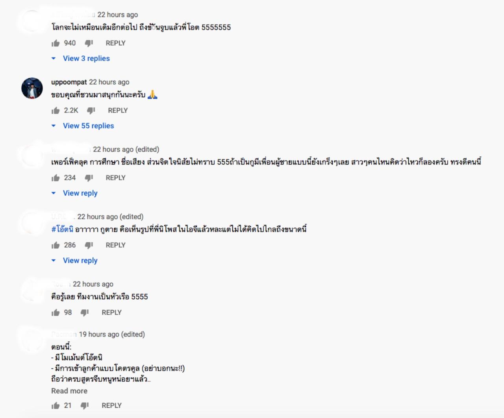Viewport: 504px width, 418px height.
Task: Expand View 3 replies
Action: [86, 58]
